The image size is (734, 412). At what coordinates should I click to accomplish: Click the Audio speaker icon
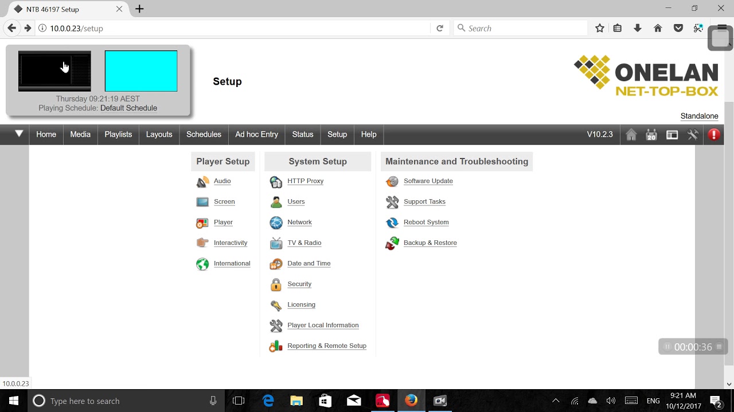click(202, 181)
